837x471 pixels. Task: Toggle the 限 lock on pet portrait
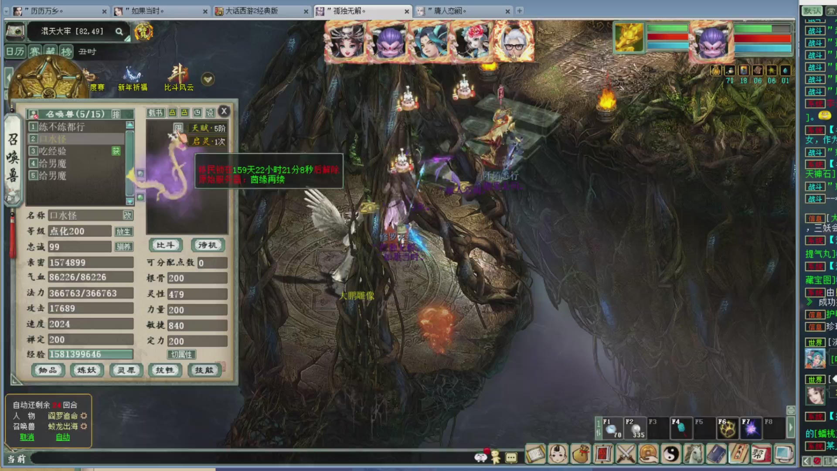pos(178,128)
